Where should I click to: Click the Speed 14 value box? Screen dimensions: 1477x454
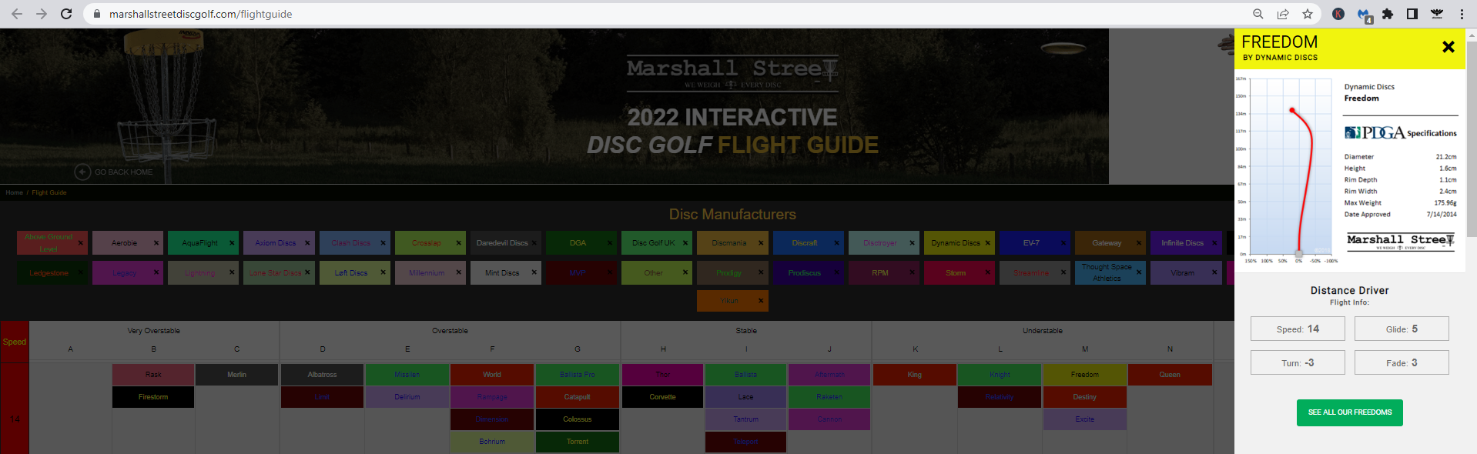(x=1298, y=329)
